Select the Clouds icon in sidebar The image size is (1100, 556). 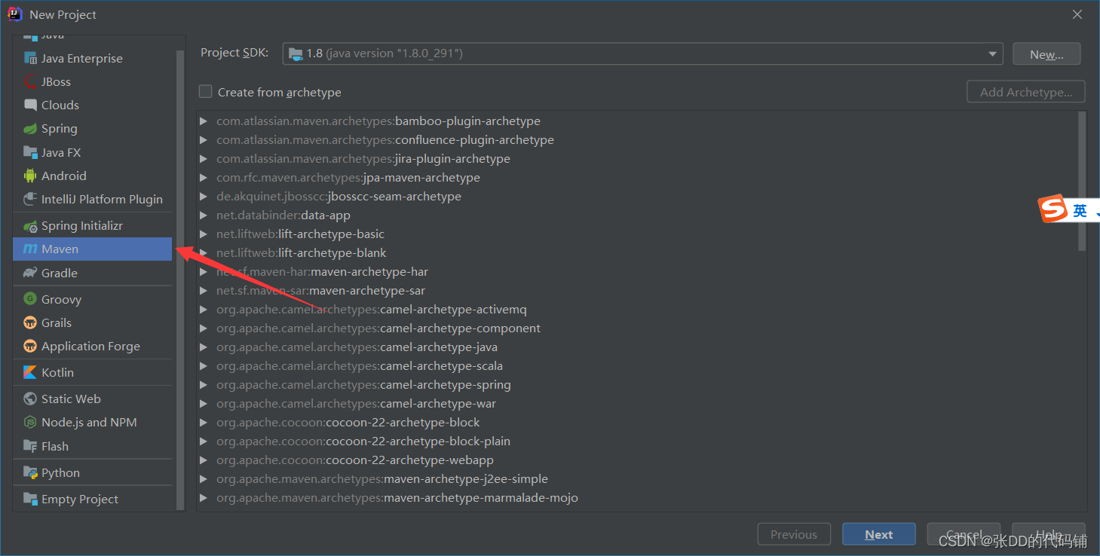tap(30, 105)
